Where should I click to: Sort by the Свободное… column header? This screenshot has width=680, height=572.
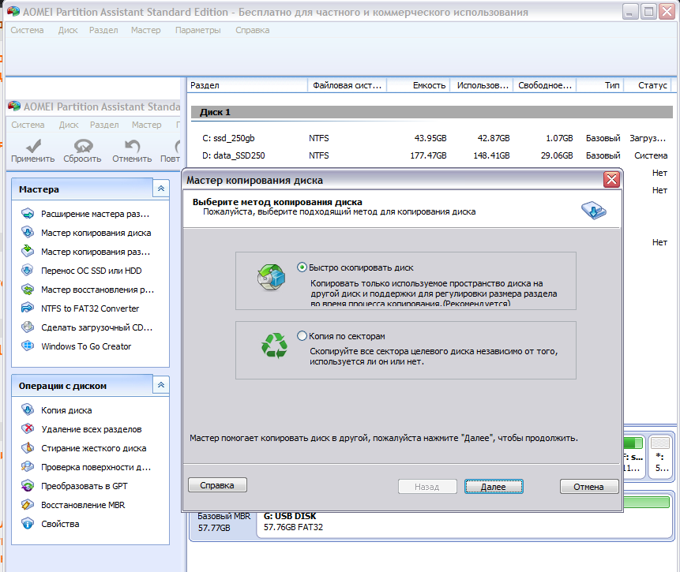click(545, 85)
